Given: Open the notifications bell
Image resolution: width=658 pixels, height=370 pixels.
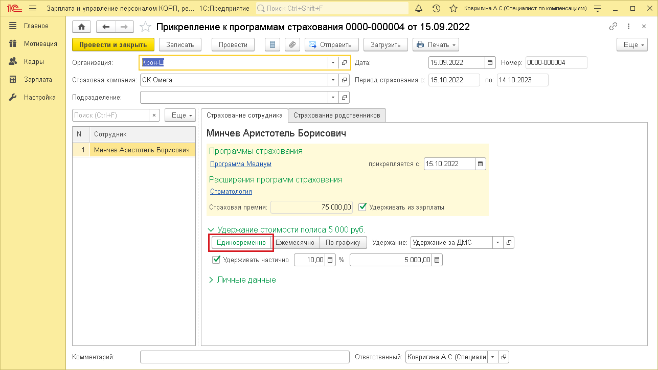Looking at the screenshot, I should pos(419,9).
